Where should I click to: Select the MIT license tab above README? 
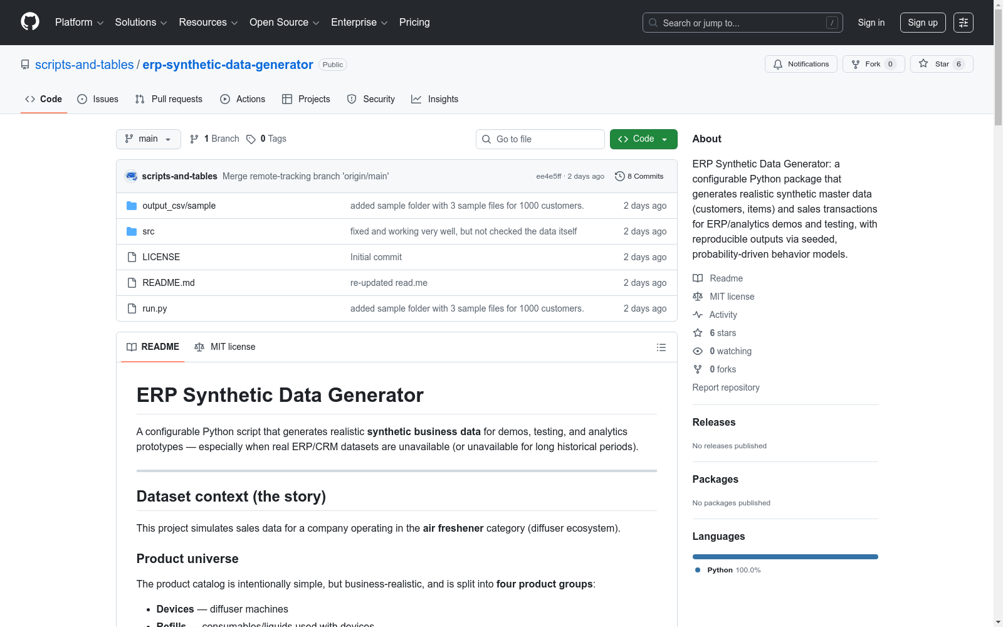click(x=225, y=347)
